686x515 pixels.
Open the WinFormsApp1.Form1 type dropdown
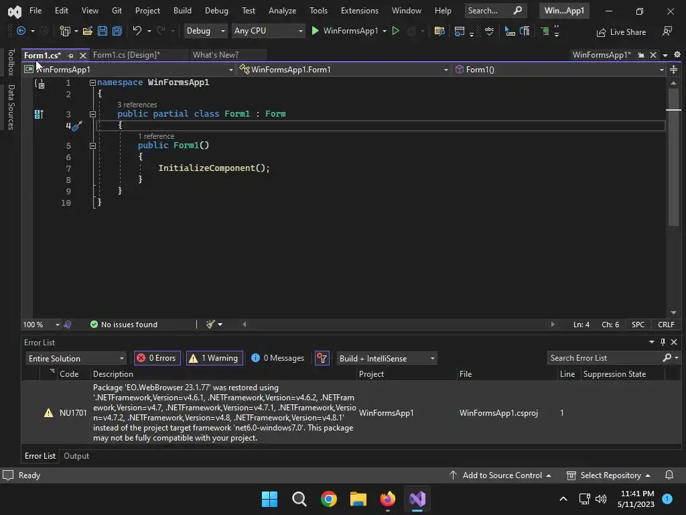pyautogui.click(x=344, y=70)
